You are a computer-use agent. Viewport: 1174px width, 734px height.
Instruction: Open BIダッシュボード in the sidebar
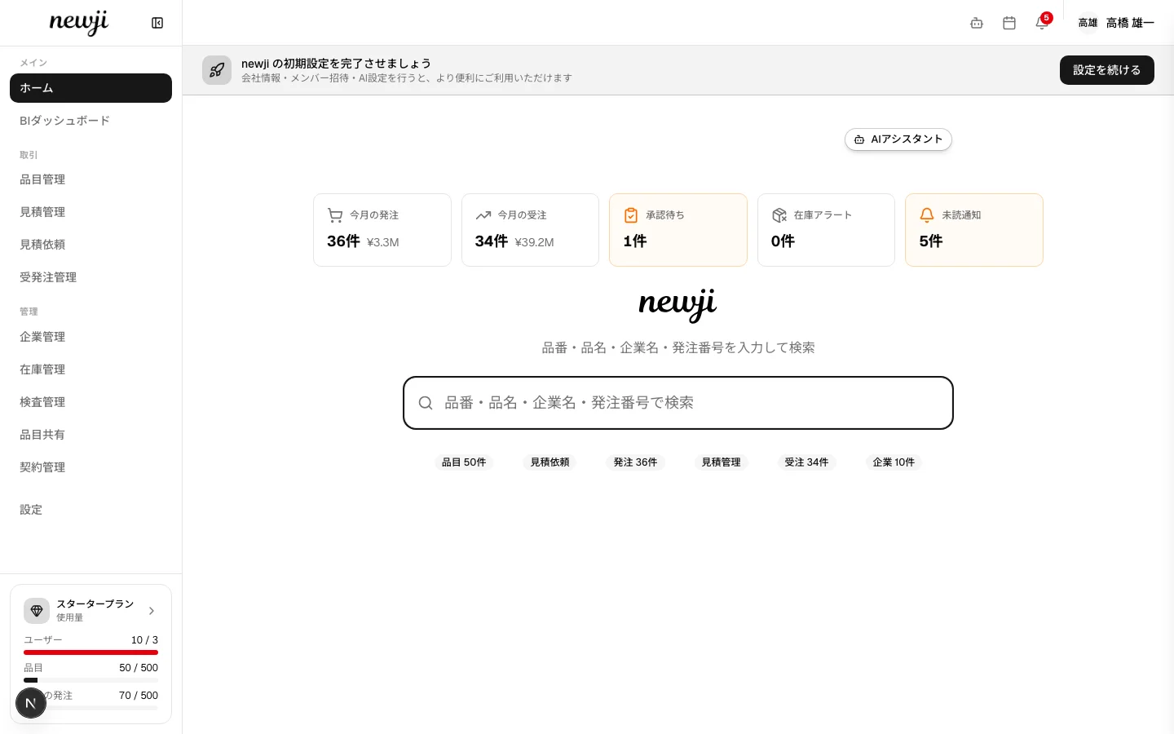point(90,121)
